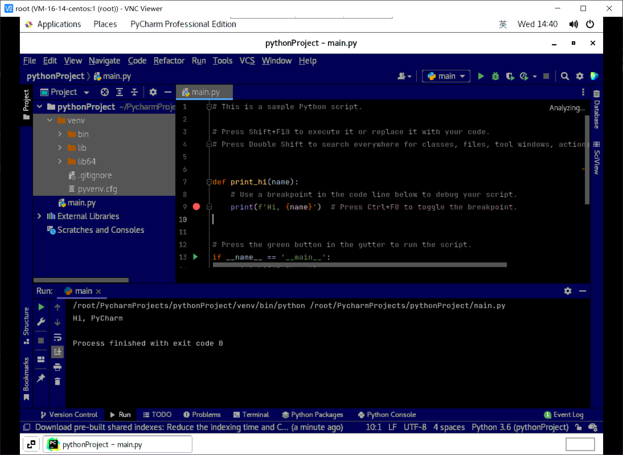Expand the lib64 folder
Viewport: 623px width, 455px height.
[x=60, y=161]
